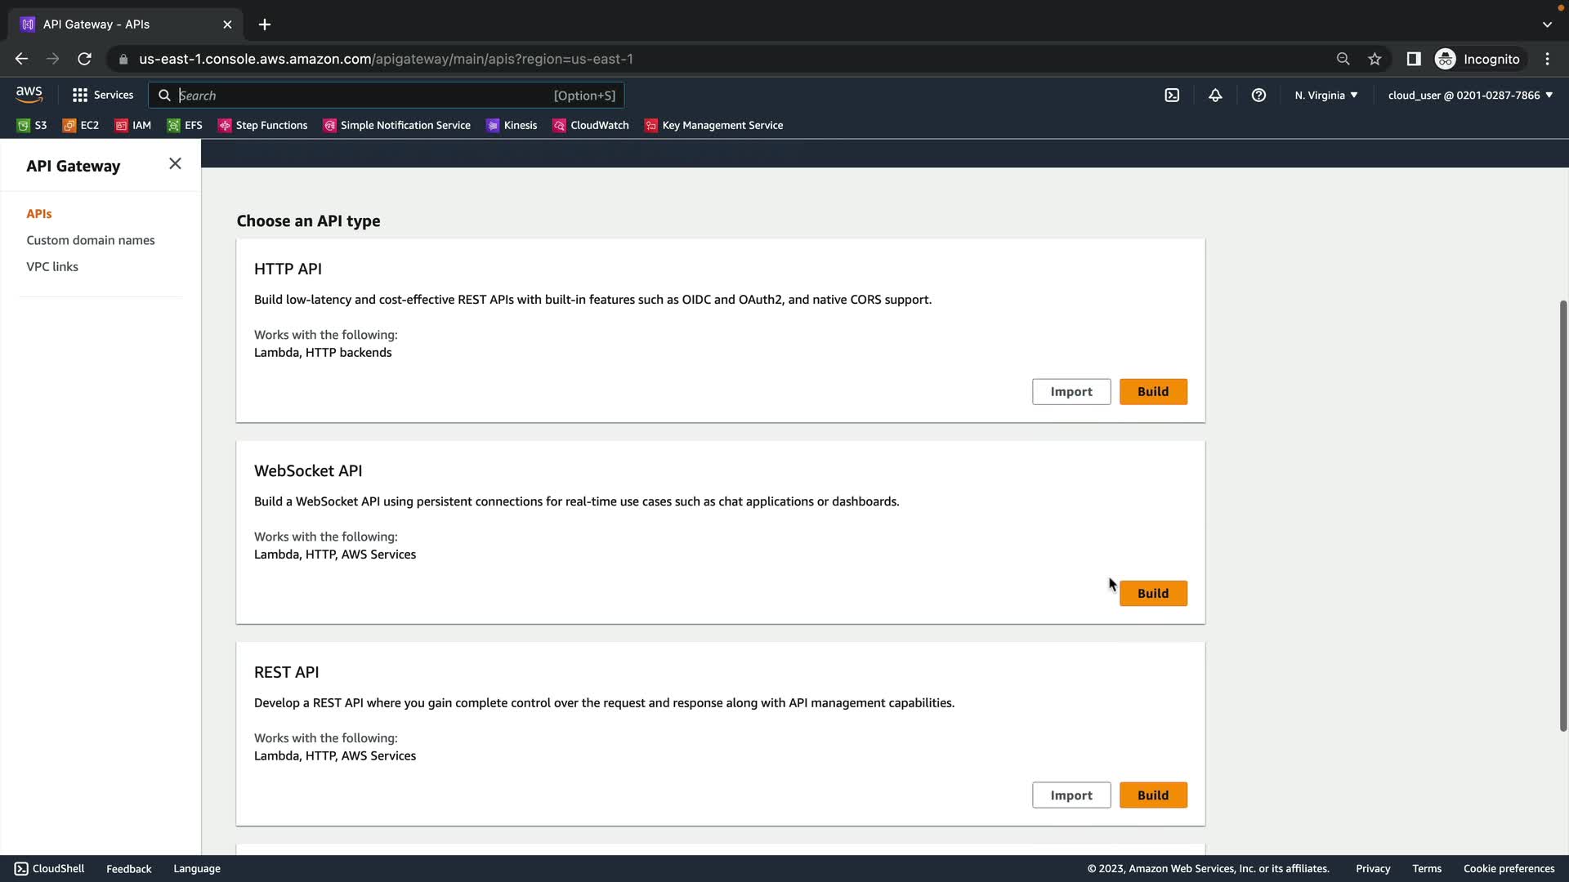
Task: Open the Step Functions favorite shortcut
Action: [x=263, y=125]
